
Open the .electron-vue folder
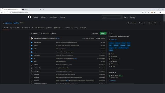tap(37, 42)
